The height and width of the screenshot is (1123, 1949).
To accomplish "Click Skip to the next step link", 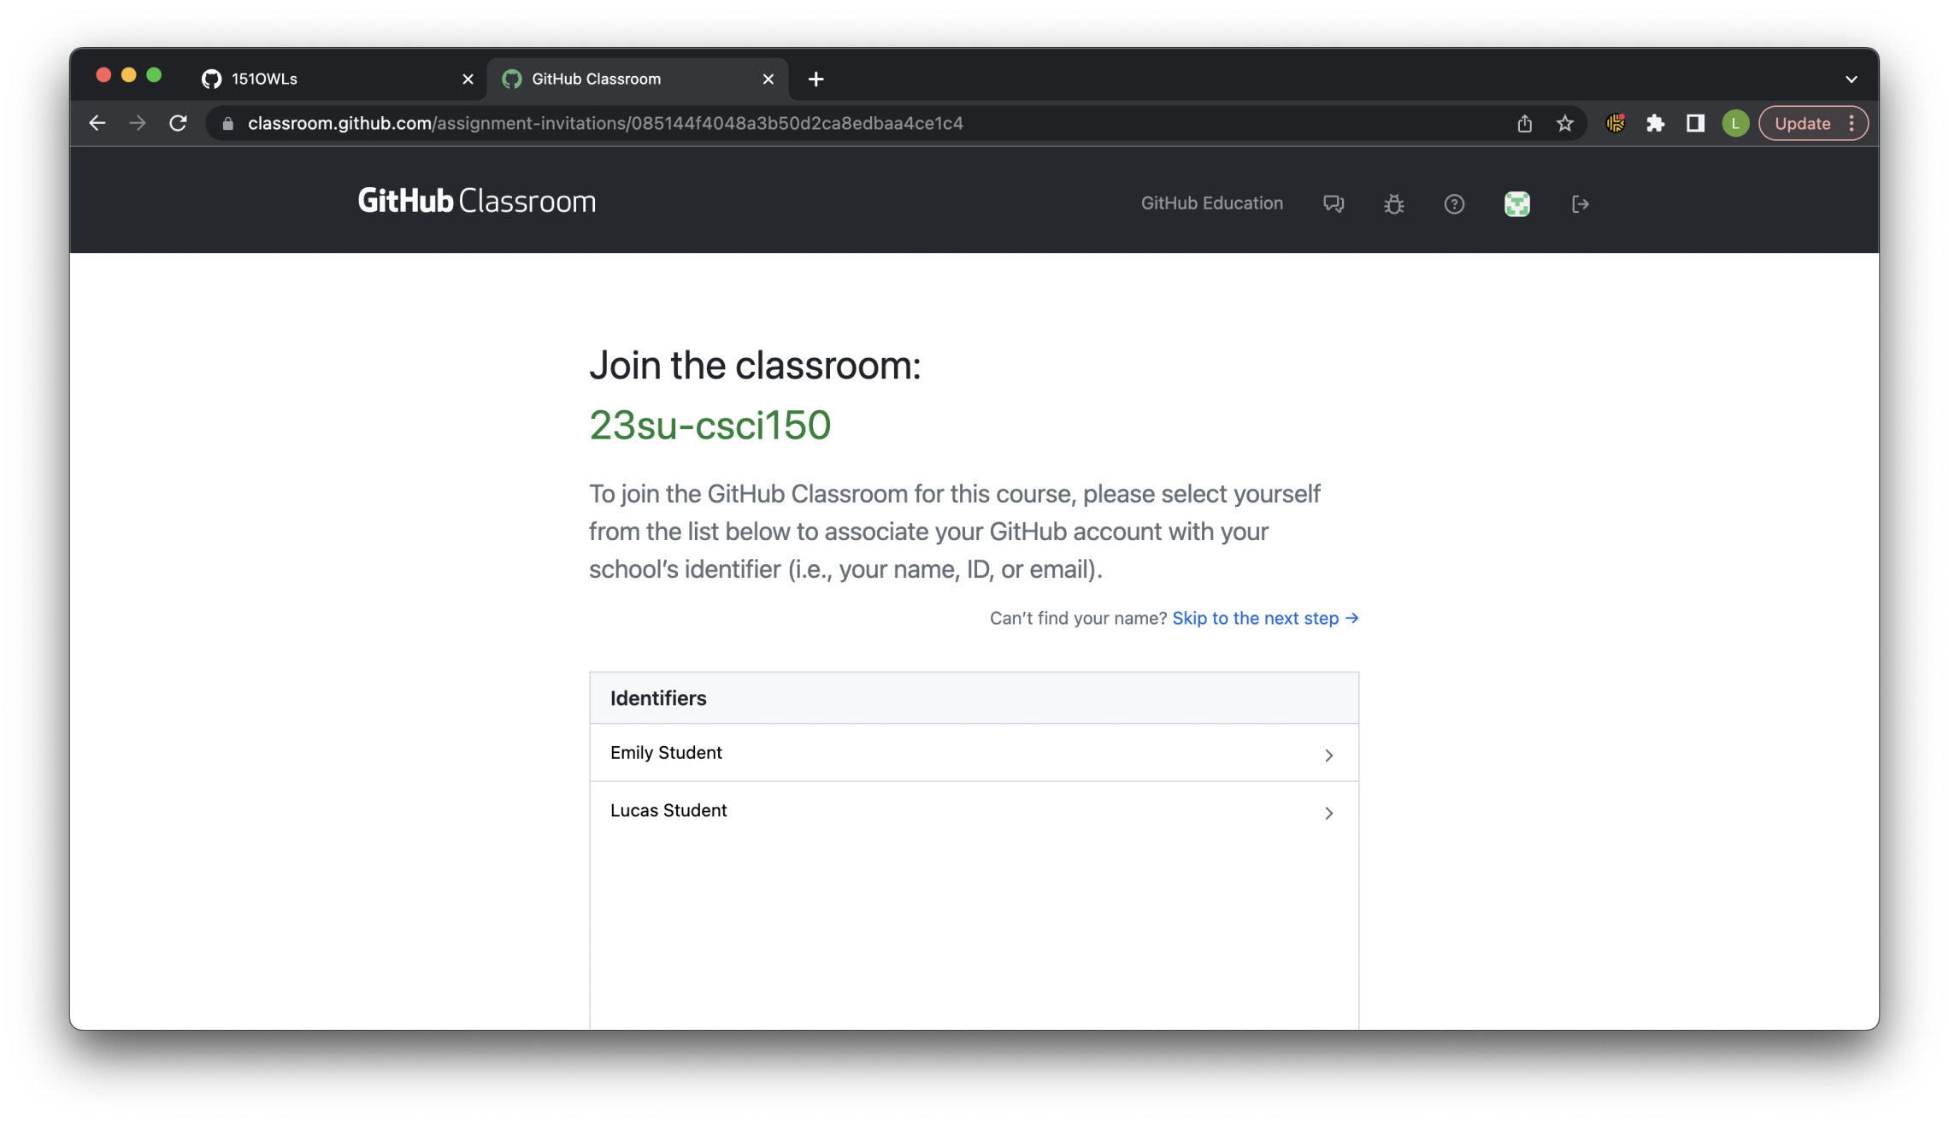I will pyautogui.click(x=1265, y=618).
